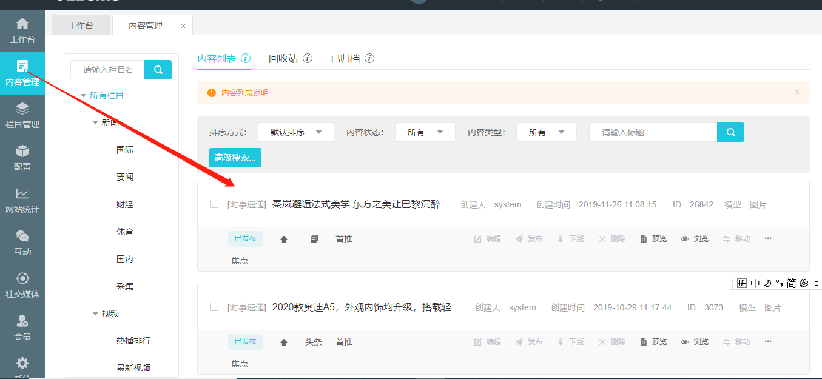Open the 排序方式 默认排序 dropdown
The height and width of the screenshot is (379, 822).
coord(295,132)
